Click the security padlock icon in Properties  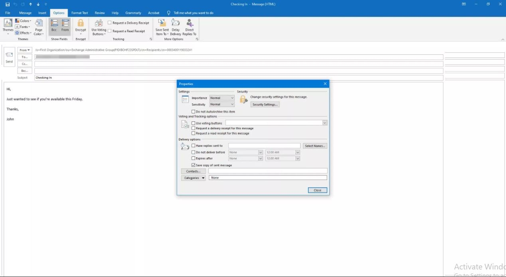tap(243, 99)
